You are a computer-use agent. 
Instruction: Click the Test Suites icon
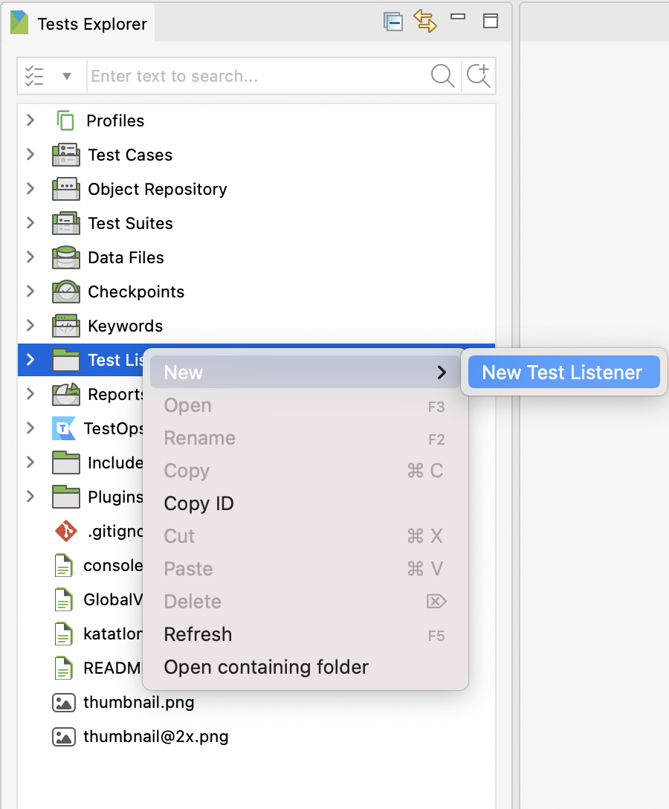pos(65,223)
